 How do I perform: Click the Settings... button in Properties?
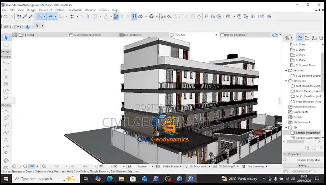(x=303, y=166)
